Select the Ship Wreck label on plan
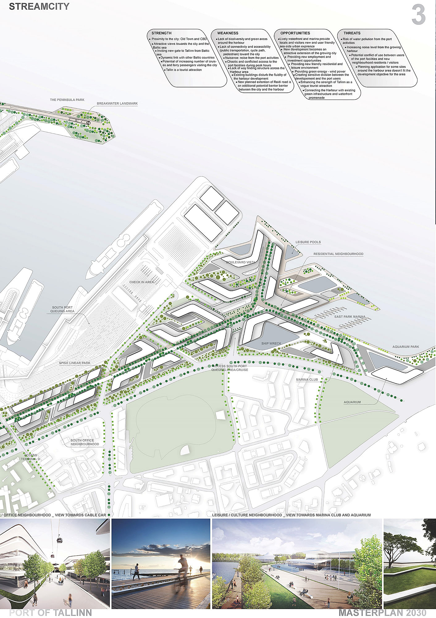Screen dimensions: 436x618 click(x=271, y=344)
